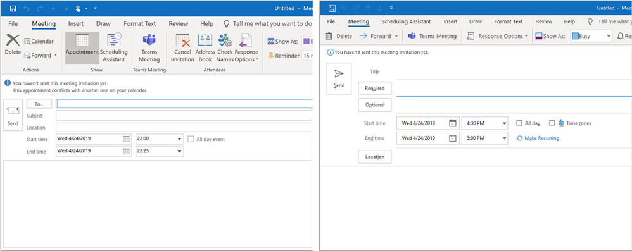This screenshot has height=251, width=632.
Task: Toggle All day event checkbox in left window
Action: point(191,139)
